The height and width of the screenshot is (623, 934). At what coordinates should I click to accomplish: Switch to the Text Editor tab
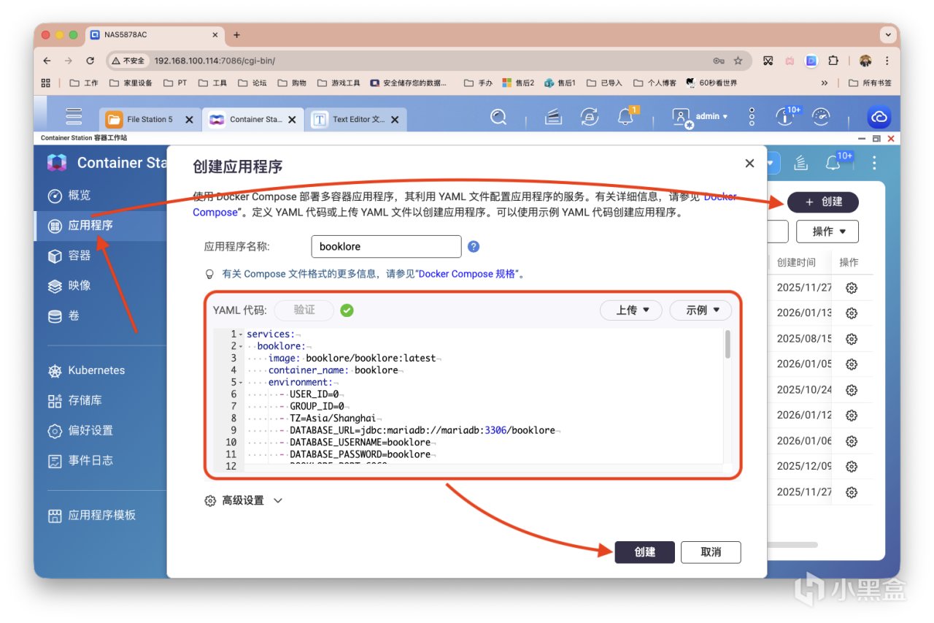(x=355, y=119)
